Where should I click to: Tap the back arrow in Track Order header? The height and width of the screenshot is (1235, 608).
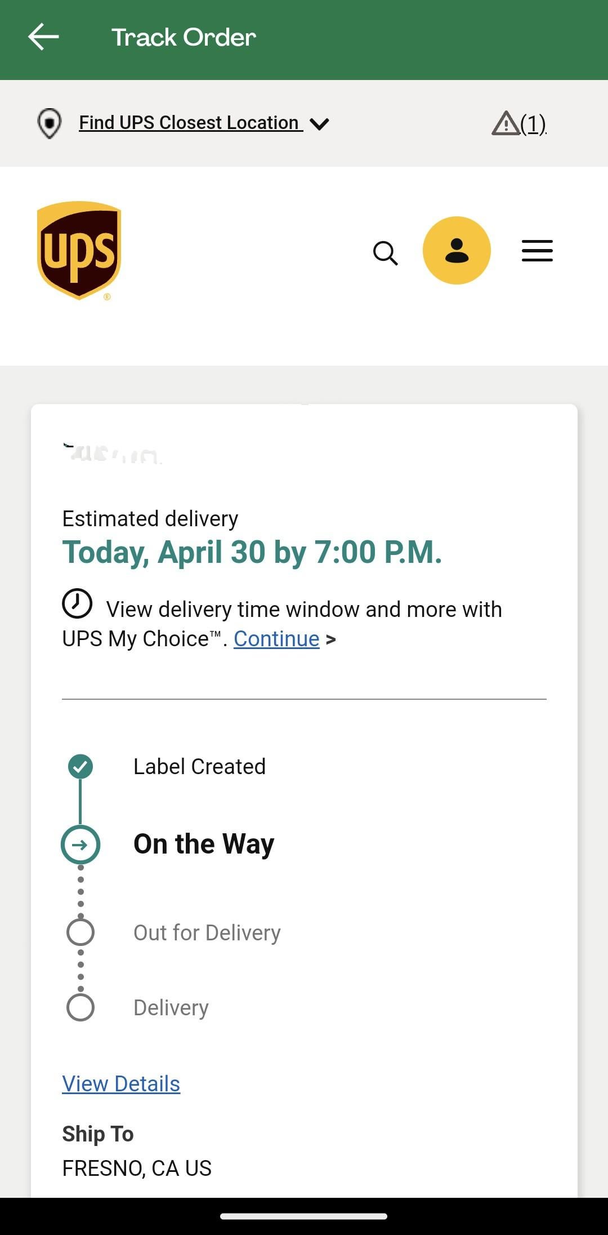(x=43, y=37)
